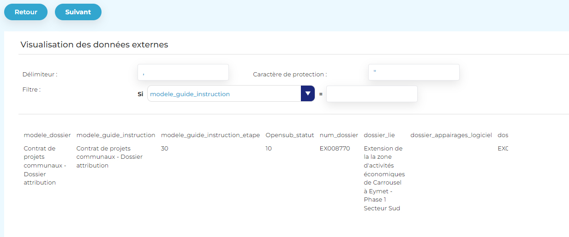Select the num_dossier column header
The image size is (569, 237).
click(x=339, y=135)
